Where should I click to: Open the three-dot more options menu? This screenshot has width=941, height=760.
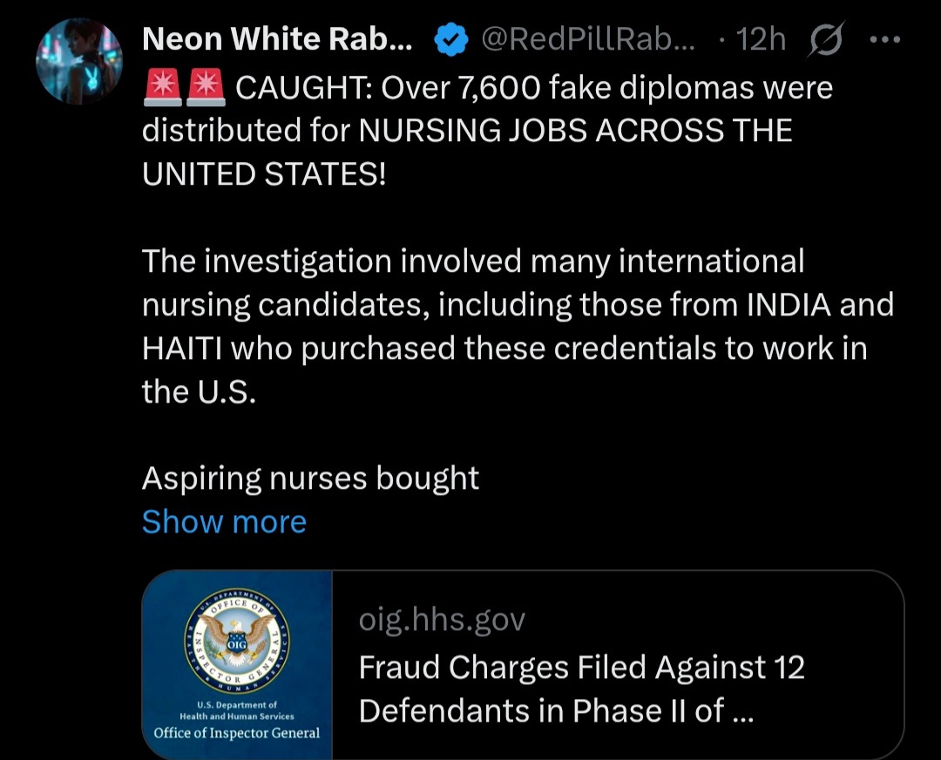point(886,40)
